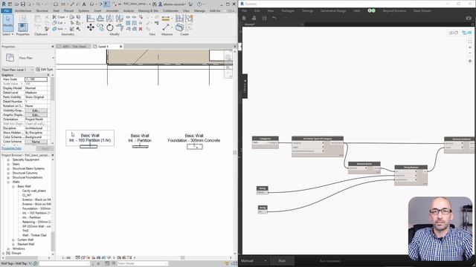This screenshot has height=267, width=476.
Task: Click the Color Scheme None button
Action: (36, 142)
